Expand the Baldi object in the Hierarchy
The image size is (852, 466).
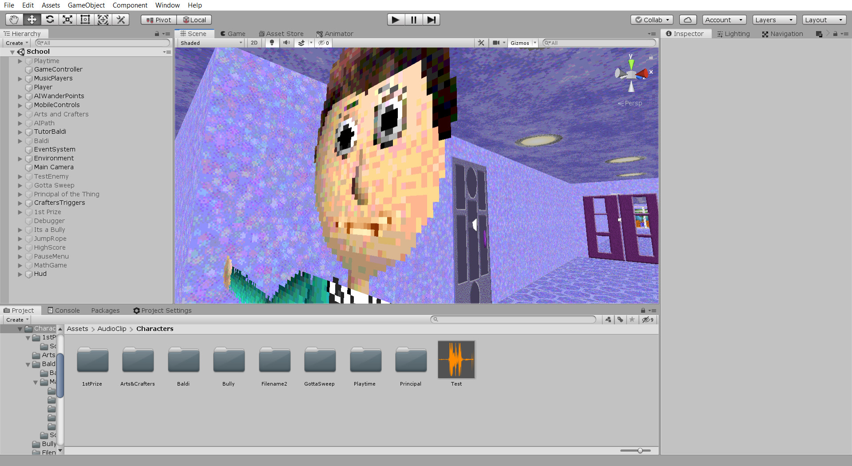pos(20,141)
